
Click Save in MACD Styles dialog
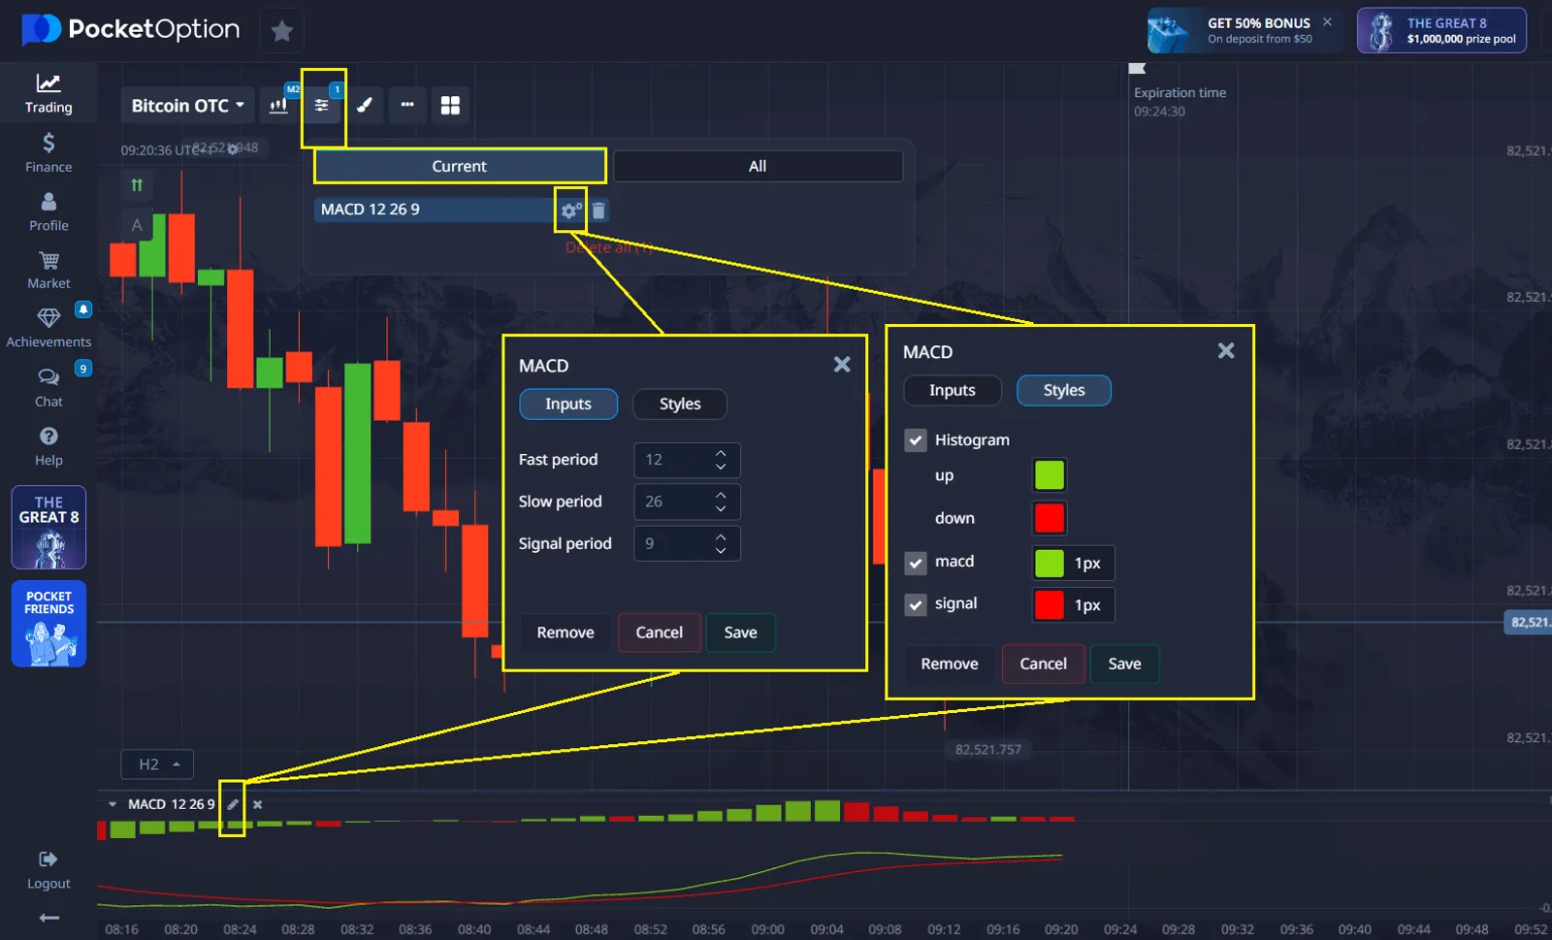1124,664
